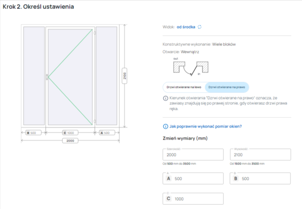302x209 pixels.
Task: Click the info icon beside direction explanation
Action: [x=165, y=98]
